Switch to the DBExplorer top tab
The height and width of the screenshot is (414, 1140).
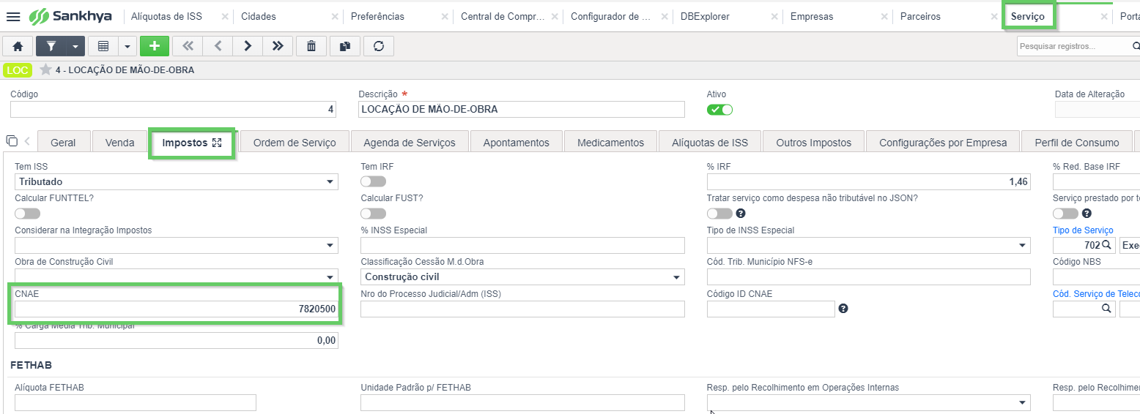[705, 16]
